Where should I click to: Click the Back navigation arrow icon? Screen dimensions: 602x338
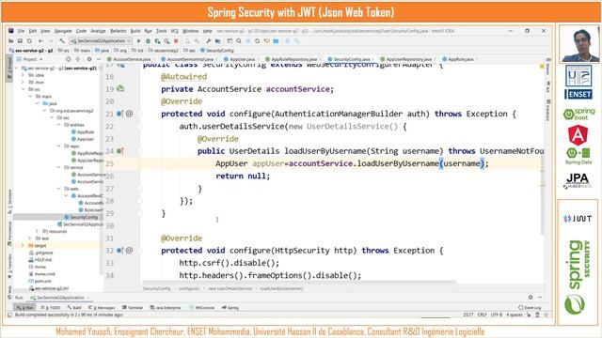click(x=40, y=40)
